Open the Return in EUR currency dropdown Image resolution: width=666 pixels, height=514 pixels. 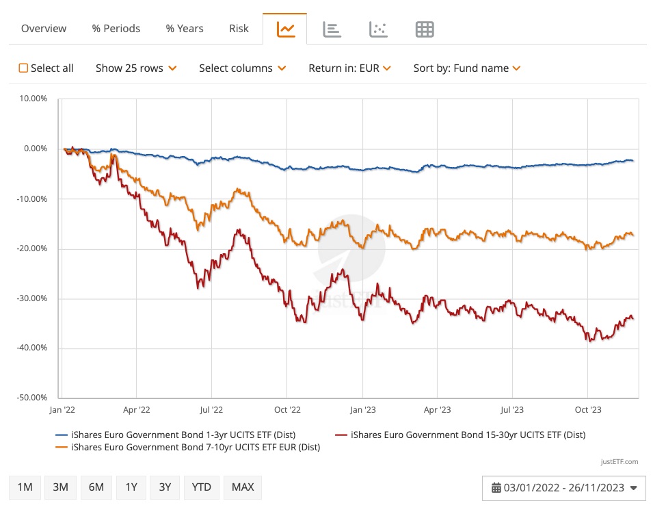point(350,68)
